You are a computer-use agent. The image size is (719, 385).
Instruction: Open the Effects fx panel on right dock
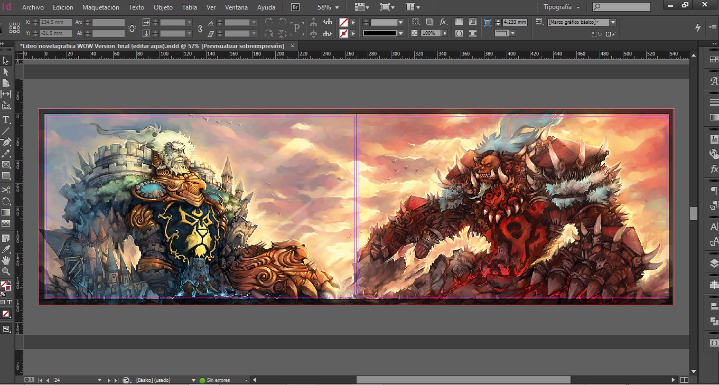pos(714,169)
